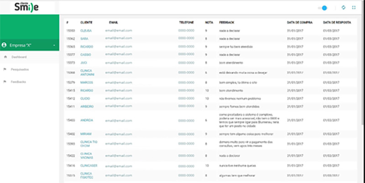
Task: Open client link CLINICASER
Action: [89, 166]
